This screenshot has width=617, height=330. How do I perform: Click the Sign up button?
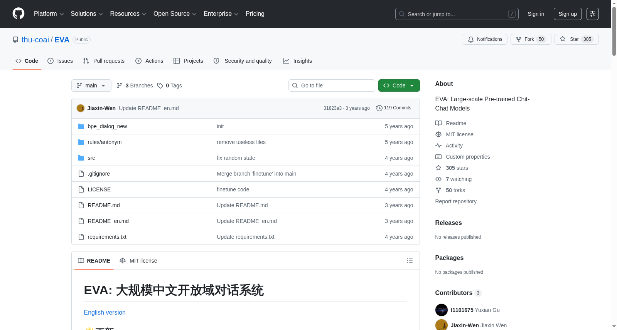point(568,14)
